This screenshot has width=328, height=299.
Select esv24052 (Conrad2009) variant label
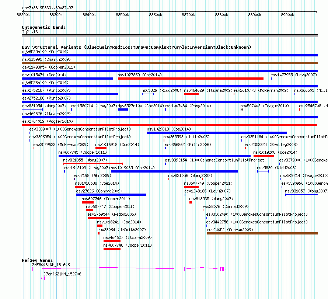tap(230, 230)
